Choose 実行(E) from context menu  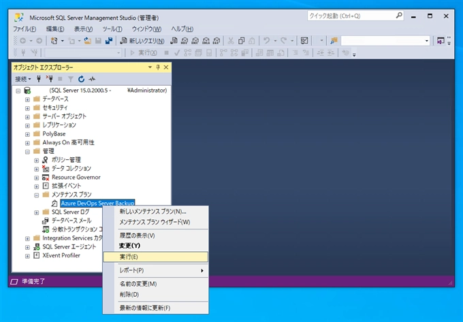coord(156,257)
